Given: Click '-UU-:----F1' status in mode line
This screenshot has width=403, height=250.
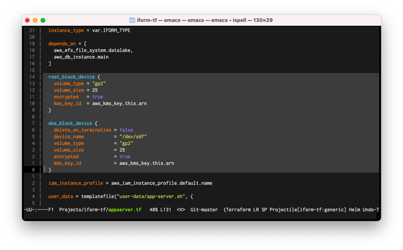Looking at the screenshot, I should (39, 210).
